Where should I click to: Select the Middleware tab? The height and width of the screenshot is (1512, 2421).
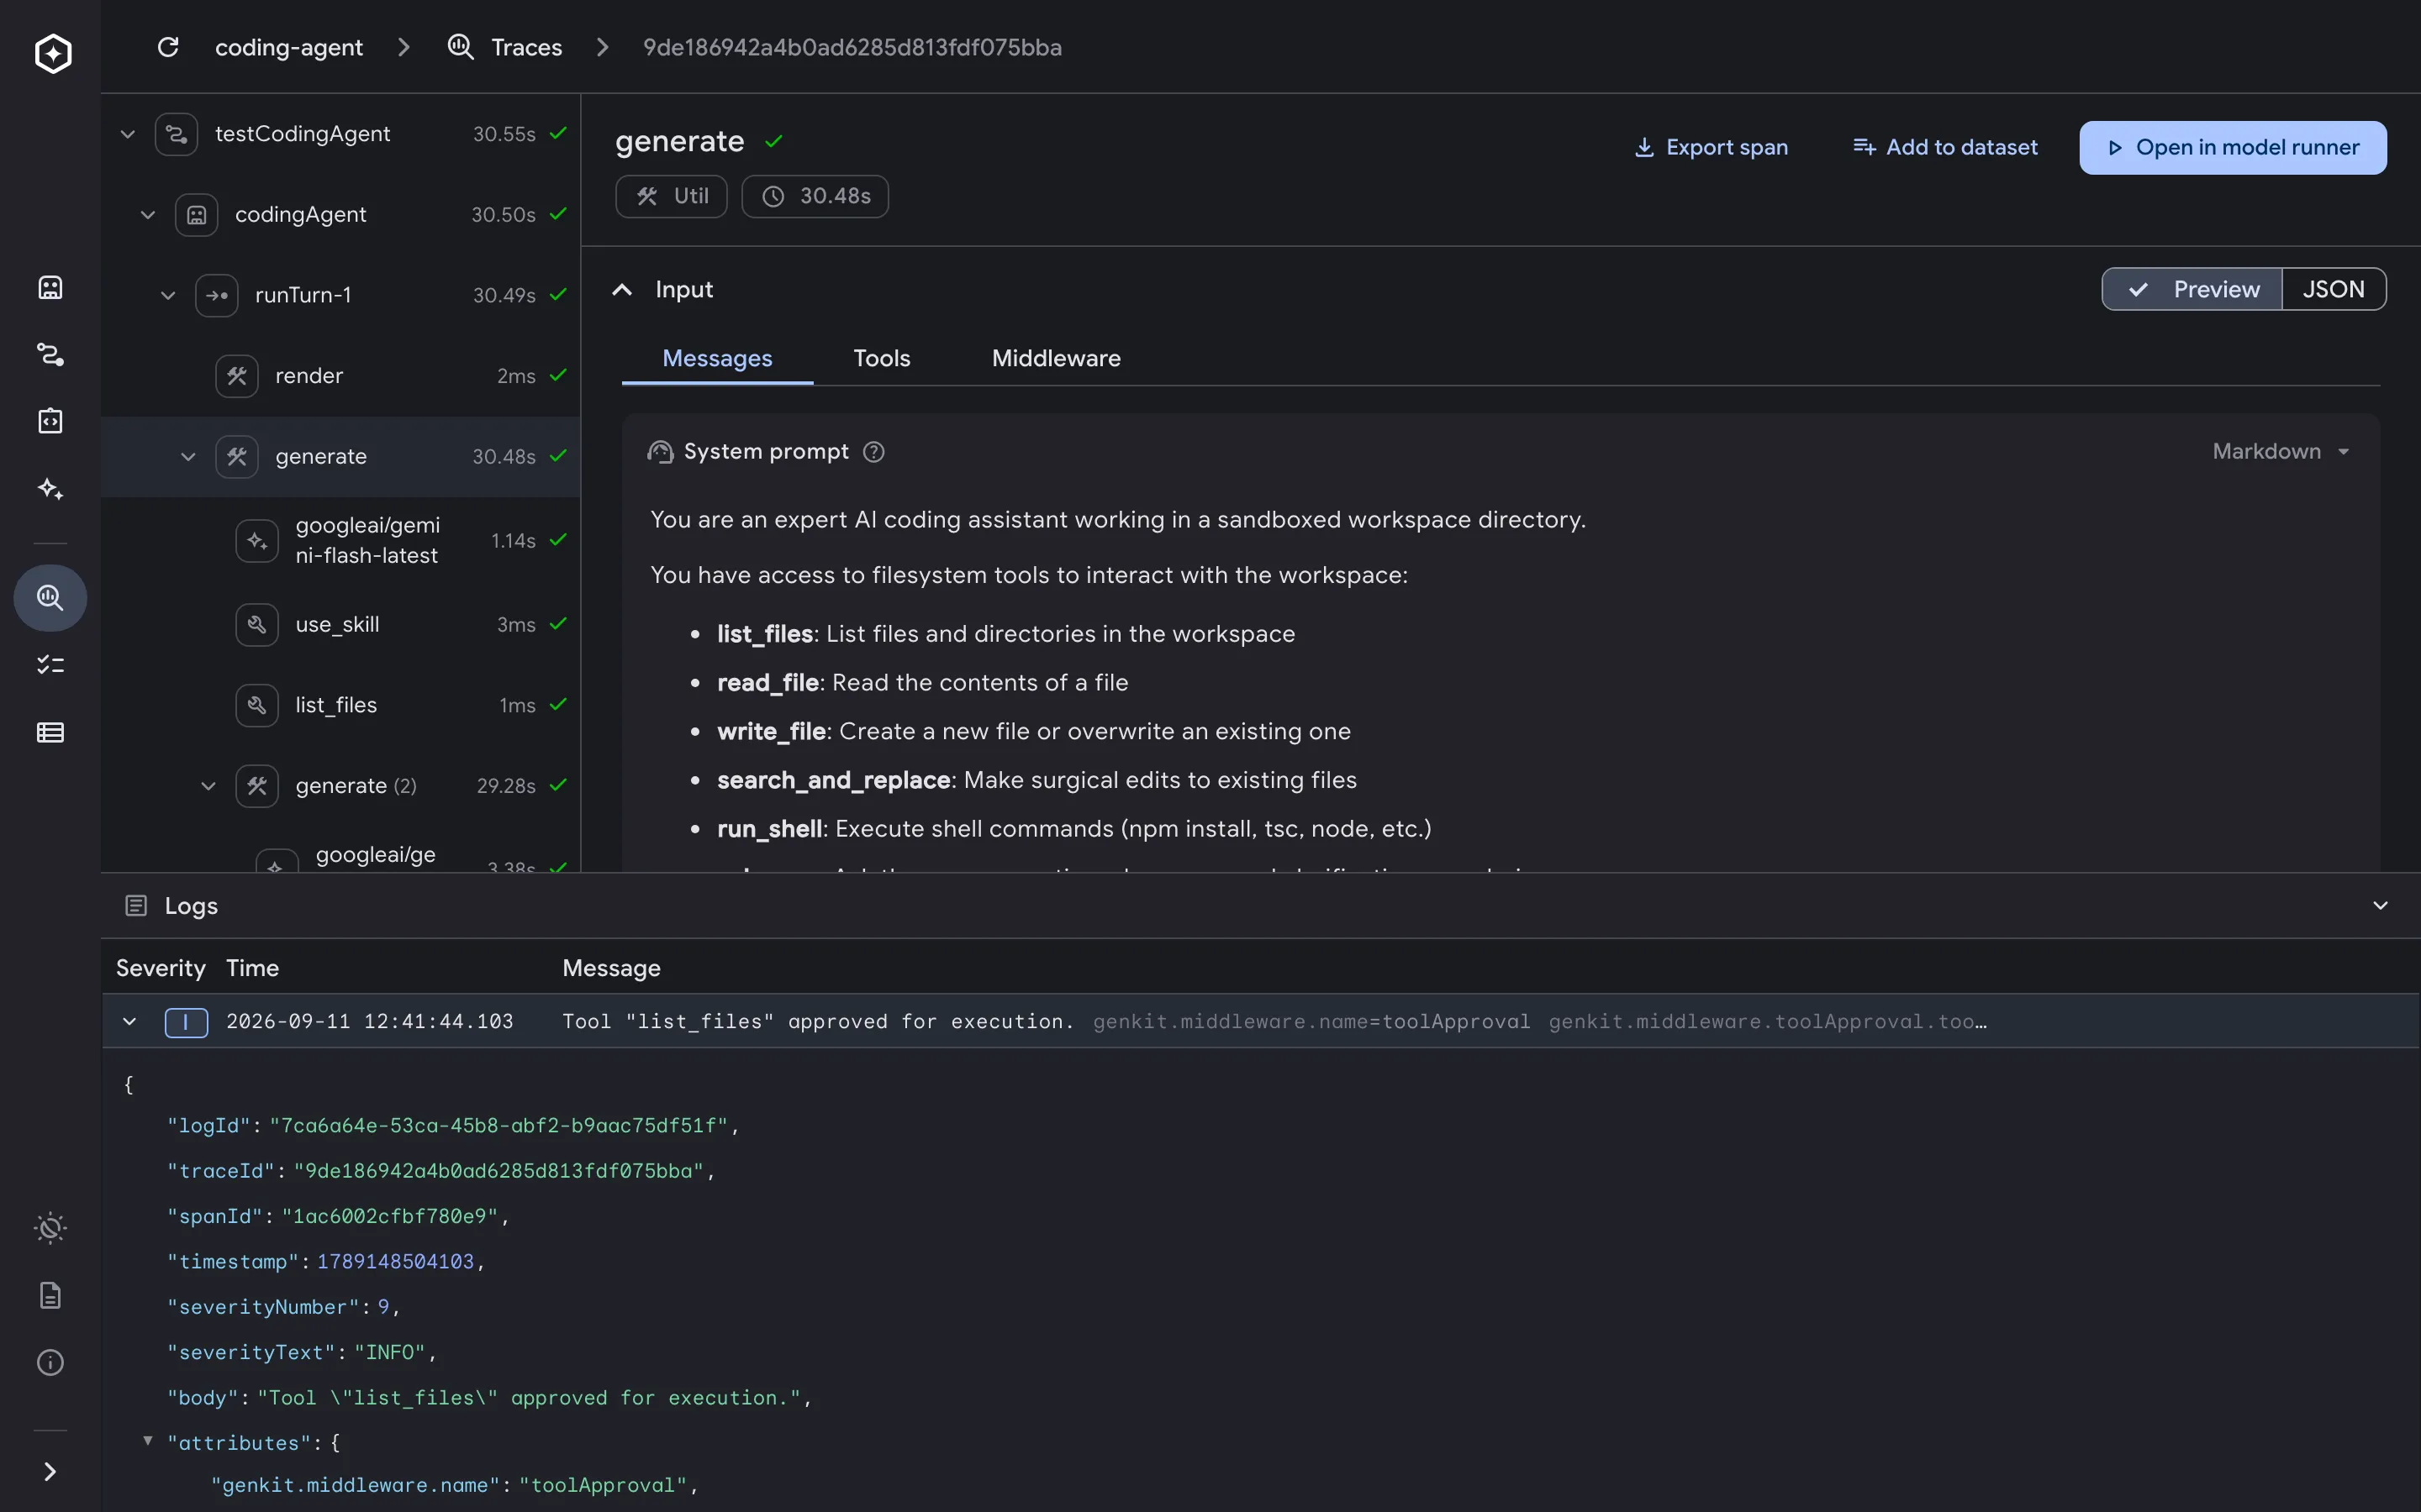(1056, 359)
